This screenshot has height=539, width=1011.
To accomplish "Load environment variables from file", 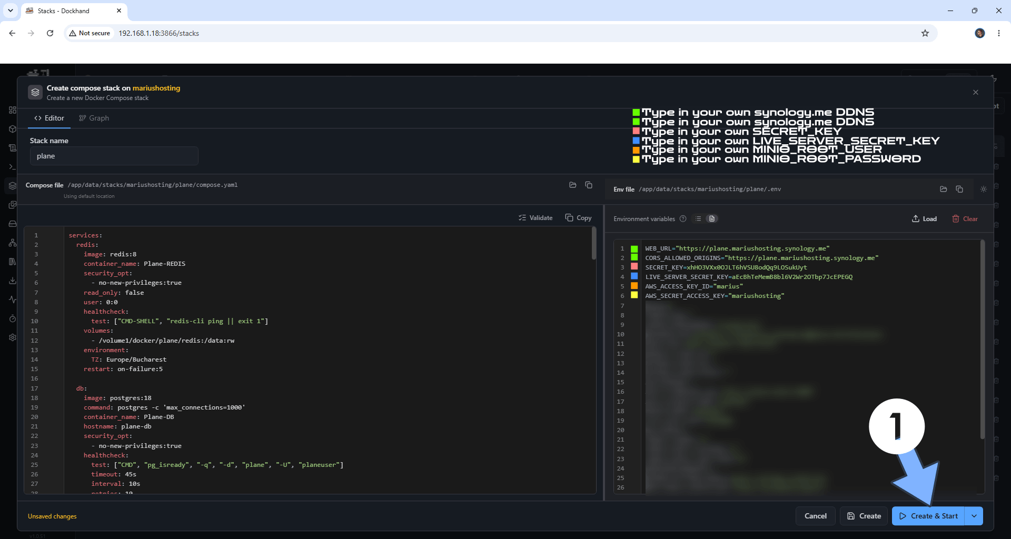I will (x=924, y=219).
